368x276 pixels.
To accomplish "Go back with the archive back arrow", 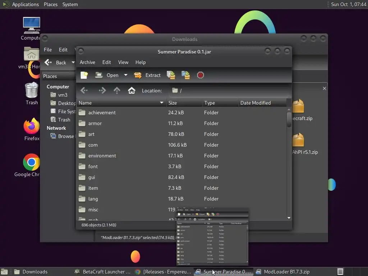I will (84, 90).
